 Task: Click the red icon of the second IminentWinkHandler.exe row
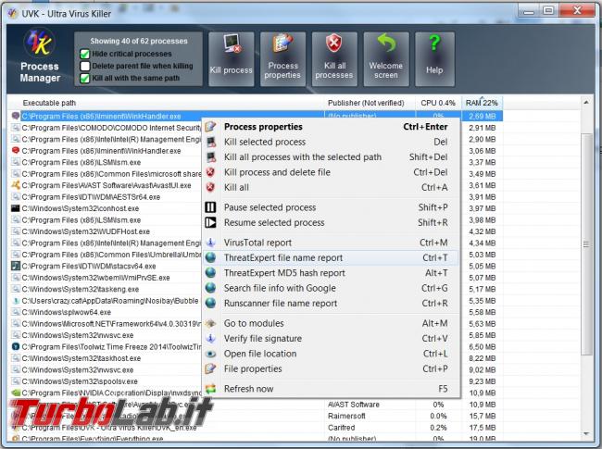coord(16,150)
